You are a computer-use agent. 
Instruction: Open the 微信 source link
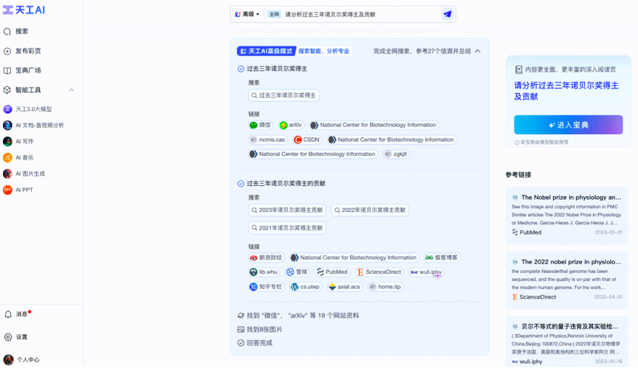pos(260,125)
